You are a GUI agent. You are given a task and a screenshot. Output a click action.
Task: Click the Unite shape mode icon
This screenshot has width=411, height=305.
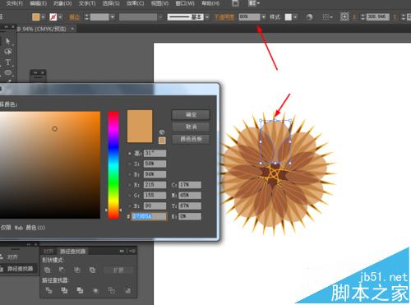(x=48, y=270)
